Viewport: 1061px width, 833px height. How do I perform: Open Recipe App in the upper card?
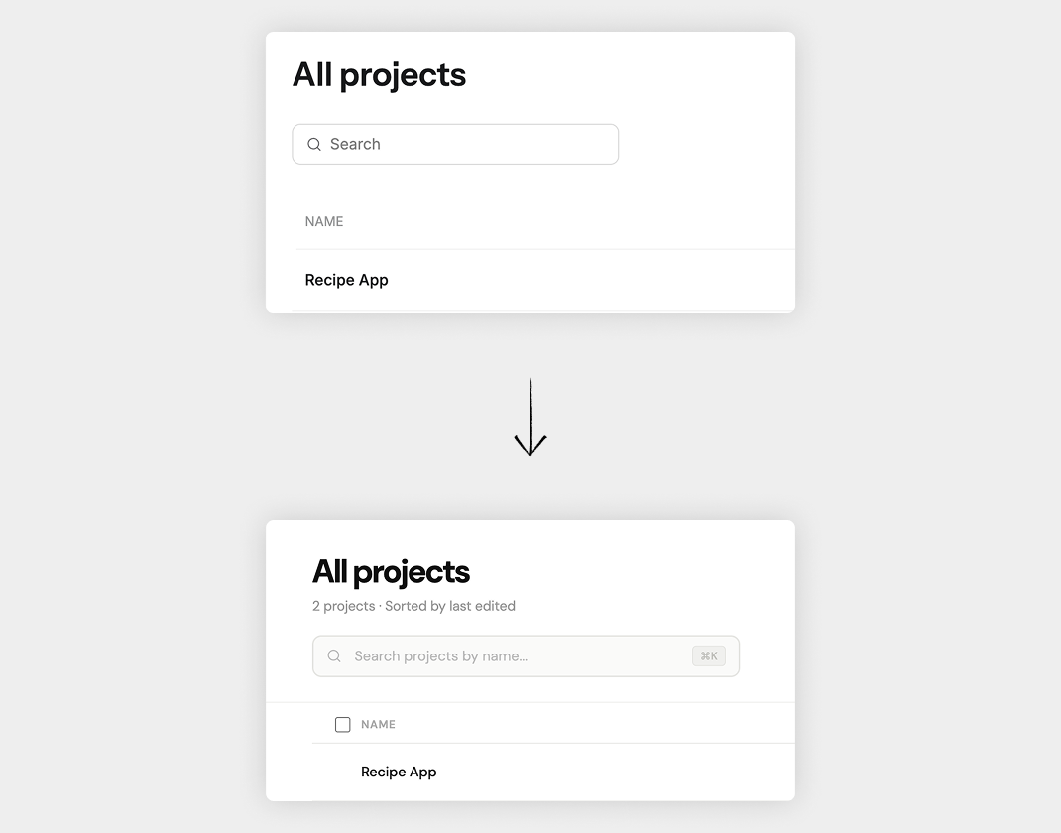tap(346, 280)
